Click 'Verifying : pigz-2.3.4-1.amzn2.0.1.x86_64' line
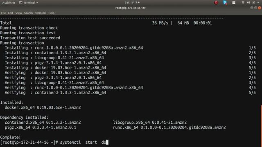 tap(53, 78)
